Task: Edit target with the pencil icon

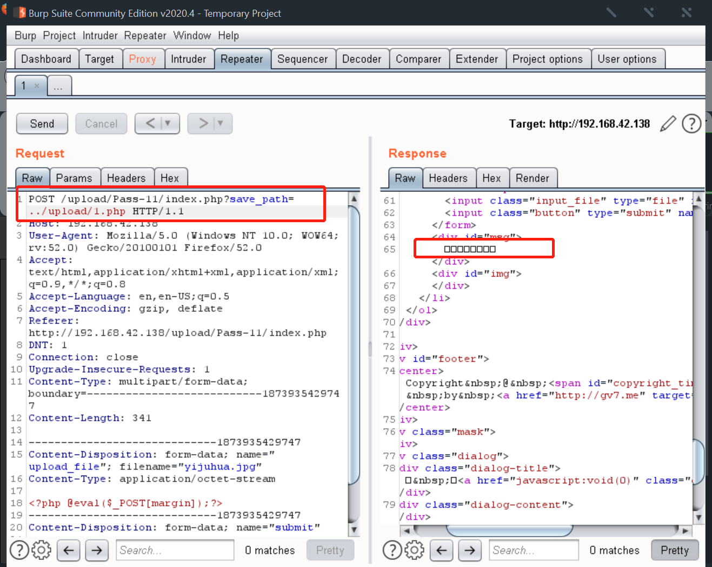Action: coord(668,124)
